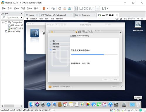This screenshot has width=146, height=112.
Task: Click the Send Ctrl+Alt+Del toolbar icon
Action: pyautogui.click(x=53, y=8)
